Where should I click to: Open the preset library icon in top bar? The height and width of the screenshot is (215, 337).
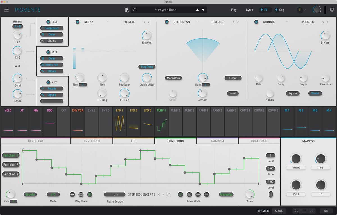tap(126, 9)
